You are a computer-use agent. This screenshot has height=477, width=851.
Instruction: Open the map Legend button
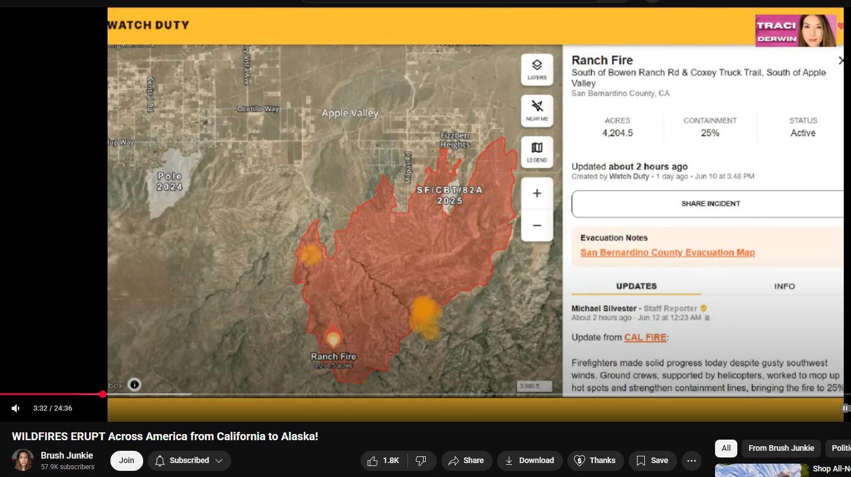tap(537, 152)
